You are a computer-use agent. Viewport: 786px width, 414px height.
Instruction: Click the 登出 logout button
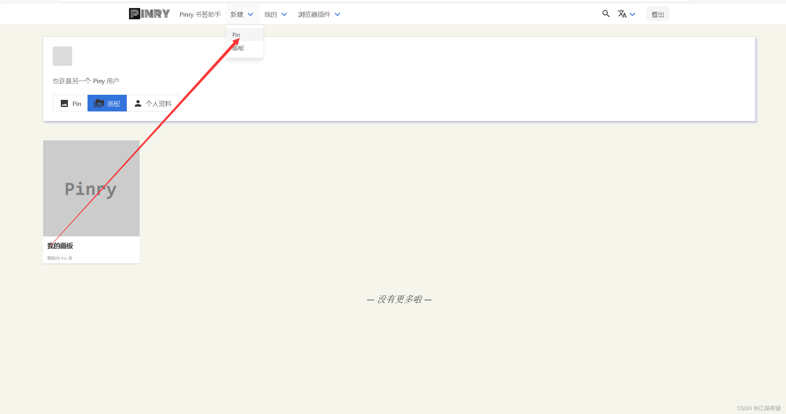(x=658, y=14)
